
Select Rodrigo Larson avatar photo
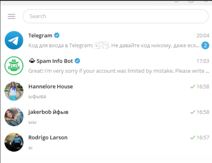pos(14,142)
